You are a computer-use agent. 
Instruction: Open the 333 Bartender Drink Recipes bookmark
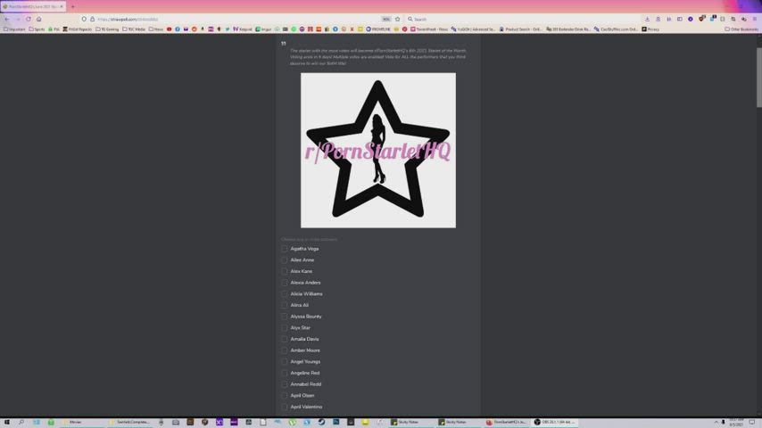(x=568, y=29)
